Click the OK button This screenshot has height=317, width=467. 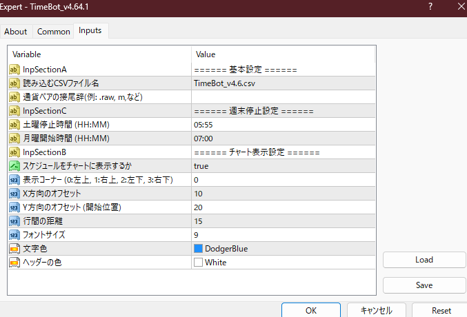click(x=311, y=310)
